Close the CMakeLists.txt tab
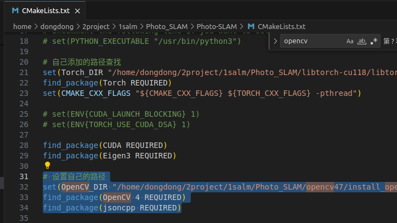This screenshot has height=223, width=397. (x=77, y=11)
